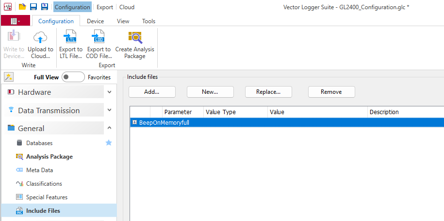Select Export mode in the top bar
This screenshot has height=221, width=444.
pos(105,7)
